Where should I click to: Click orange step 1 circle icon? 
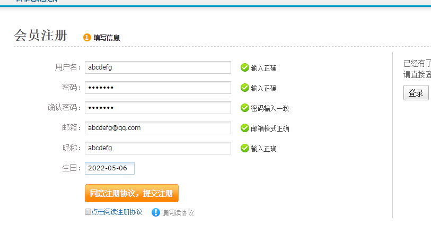87,37
